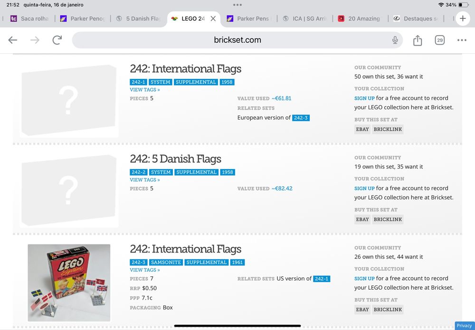
Task: Open placeholder image of 5 Danish Flags
Action: click(x=69, y=190)
